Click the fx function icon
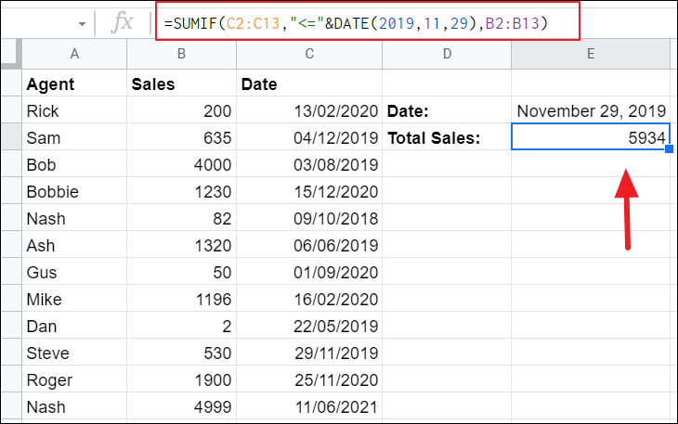The height and width of the screenshot is (424, 678). pyautogui.click(x=122, y=23)
